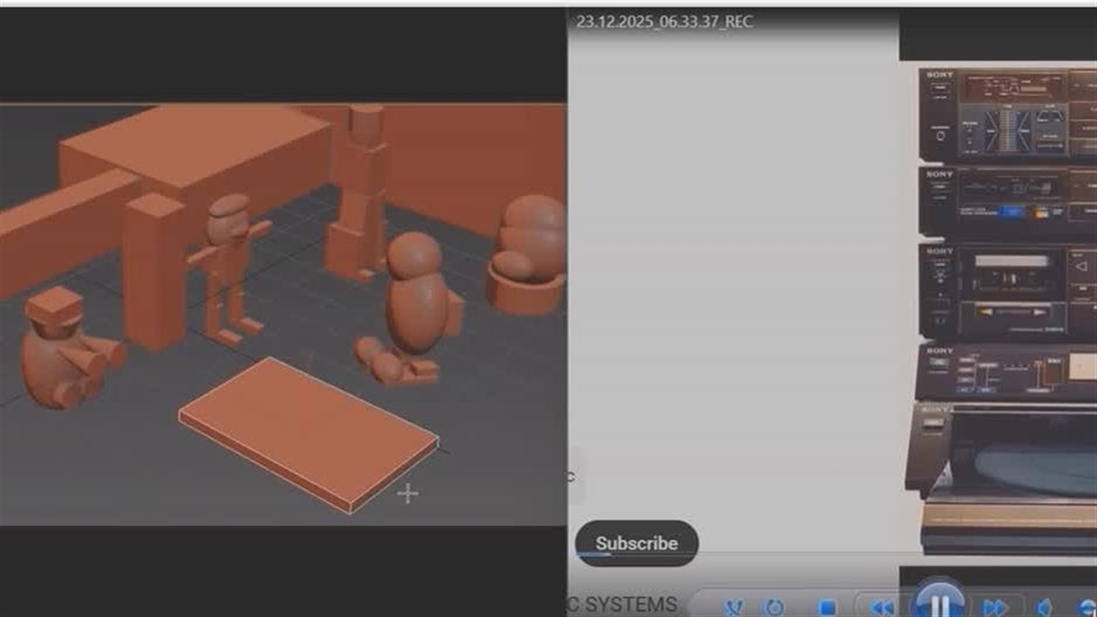Image resolution: width=1097 pixels, height=617 pixels.
Task: Click the leftmost icon in the player bar
Action: (x=734, y=608)
